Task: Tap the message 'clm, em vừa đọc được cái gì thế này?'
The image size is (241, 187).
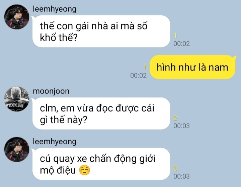Action: point(101,114)
